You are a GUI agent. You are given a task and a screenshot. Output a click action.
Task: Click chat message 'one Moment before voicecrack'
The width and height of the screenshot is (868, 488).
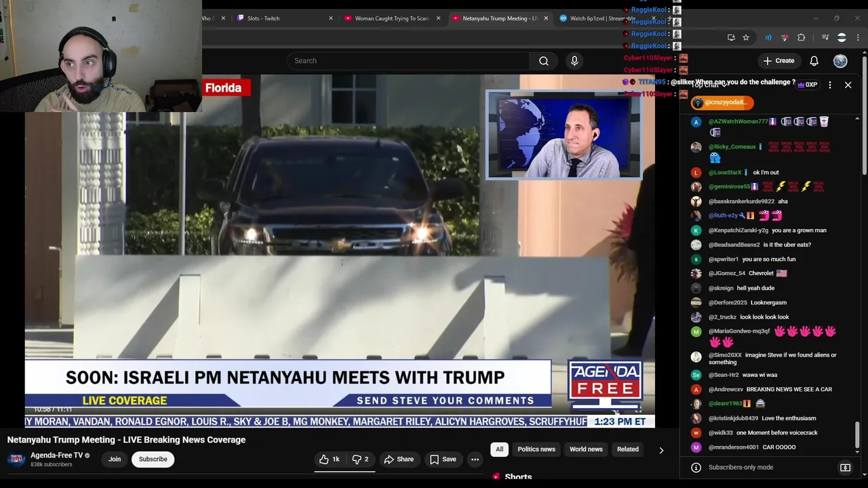776,432
